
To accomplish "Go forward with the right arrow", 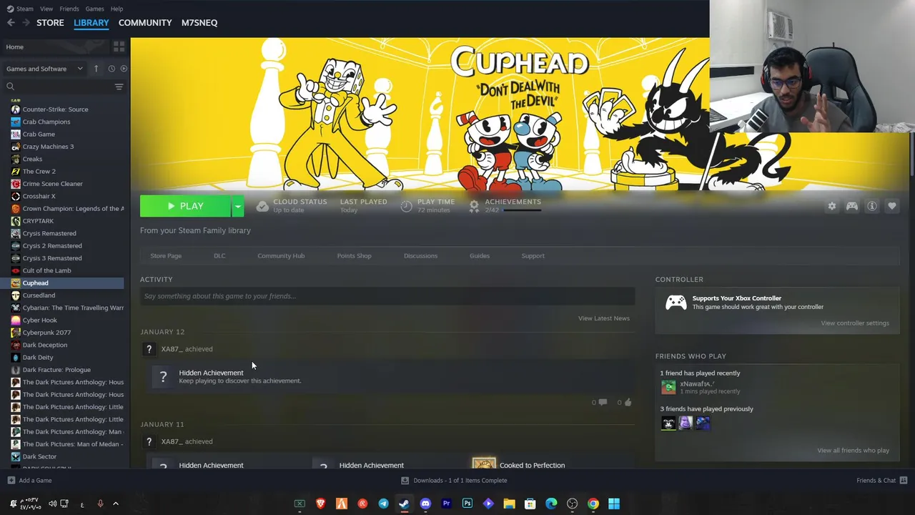I will tap(26, 22).
